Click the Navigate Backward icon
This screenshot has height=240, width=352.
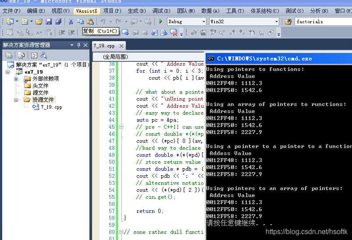[x=134, y=21]
